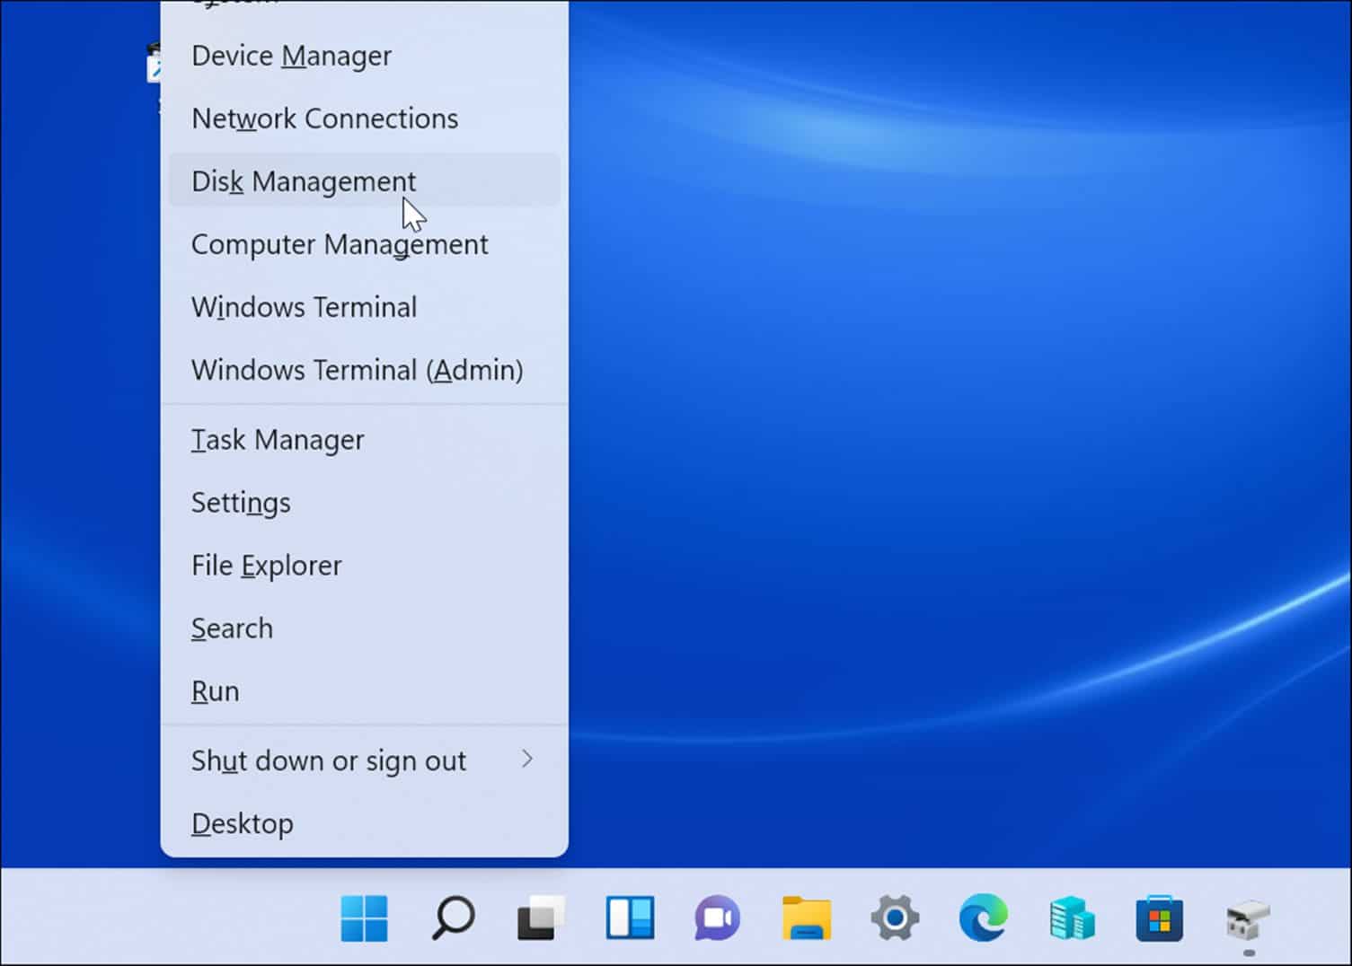This screenshot has height=966, width=1352.
Task: Open Disk Management from the menu
Action: pos(303,180)
